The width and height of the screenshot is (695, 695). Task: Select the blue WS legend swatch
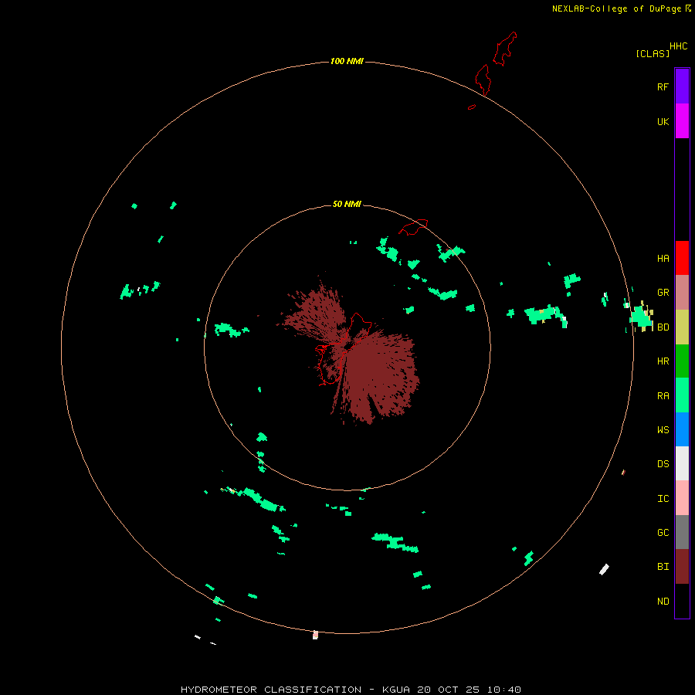[x=682, y=429]
